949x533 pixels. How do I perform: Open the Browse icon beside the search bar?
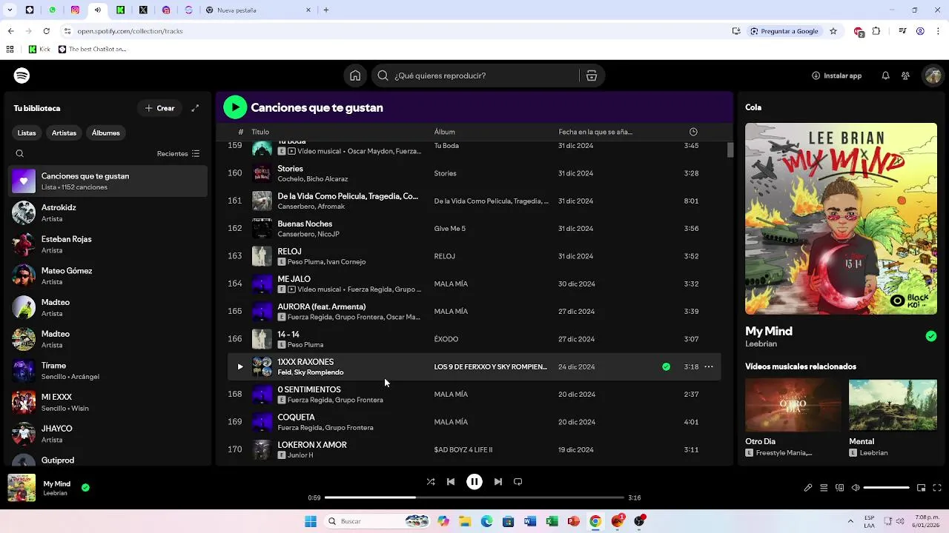[x=592, y=76]
